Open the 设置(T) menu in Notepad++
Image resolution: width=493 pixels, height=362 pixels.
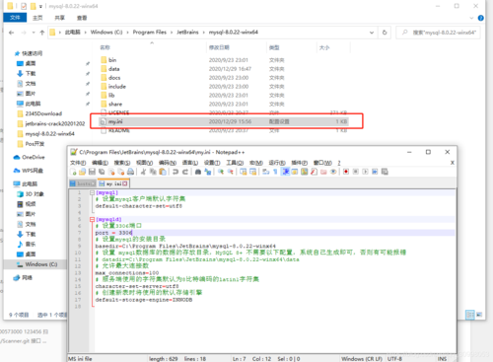pos(212,163)
